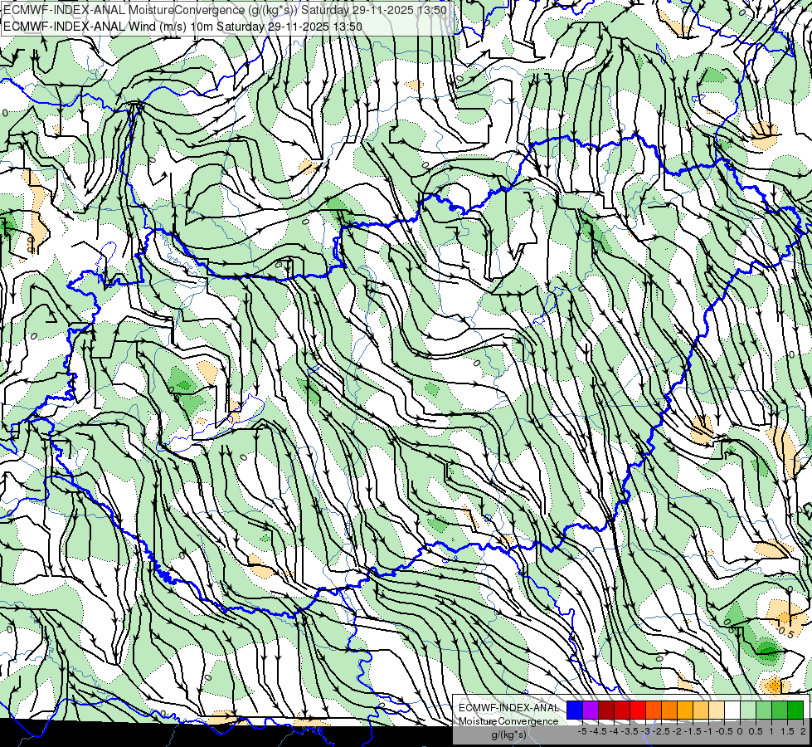Image resolution: width=812 pixels, height=747 pixels.
Task: Click the -3.5 legend tick value
Action: pos(630,731)
